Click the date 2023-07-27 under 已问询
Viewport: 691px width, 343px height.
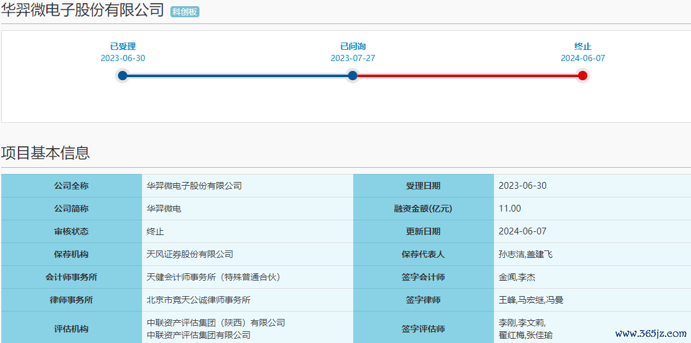pos(353,58)
